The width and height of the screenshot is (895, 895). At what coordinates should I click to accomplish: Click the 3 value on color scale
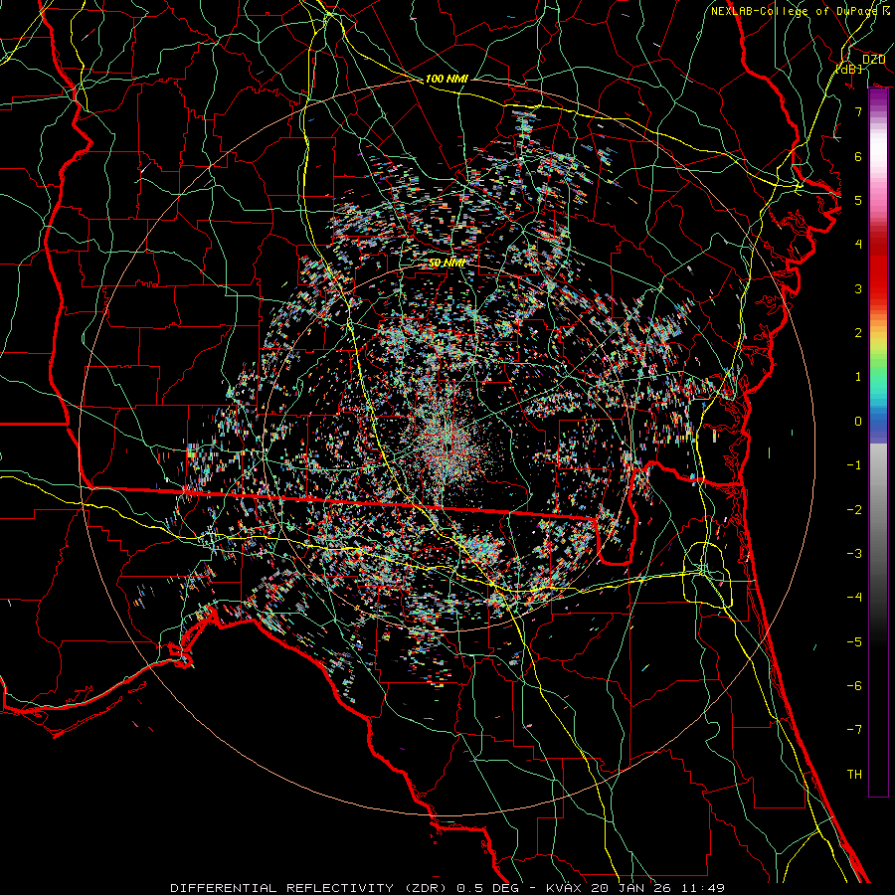(x=858, y=288)
